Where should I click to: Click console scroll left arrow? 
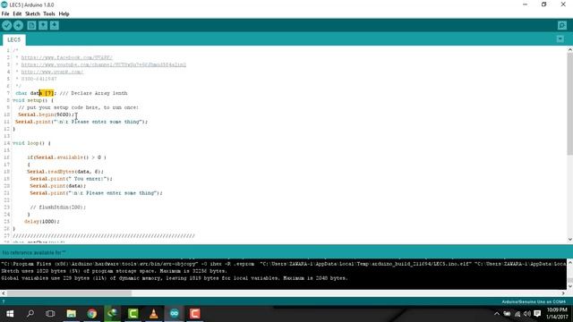tap(4, 293)
